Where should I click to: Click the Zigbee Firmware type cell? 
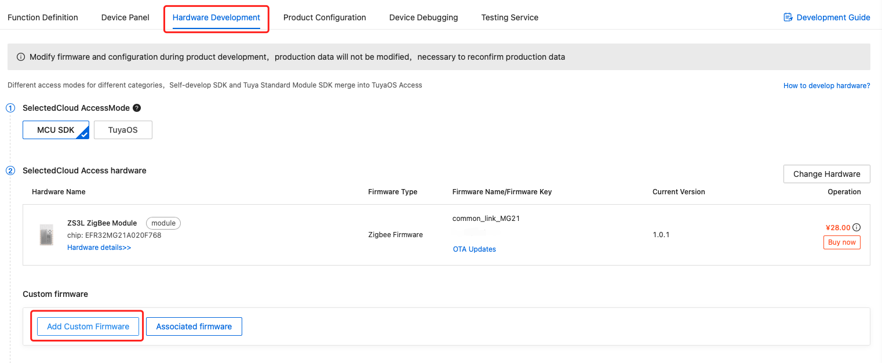395,235
